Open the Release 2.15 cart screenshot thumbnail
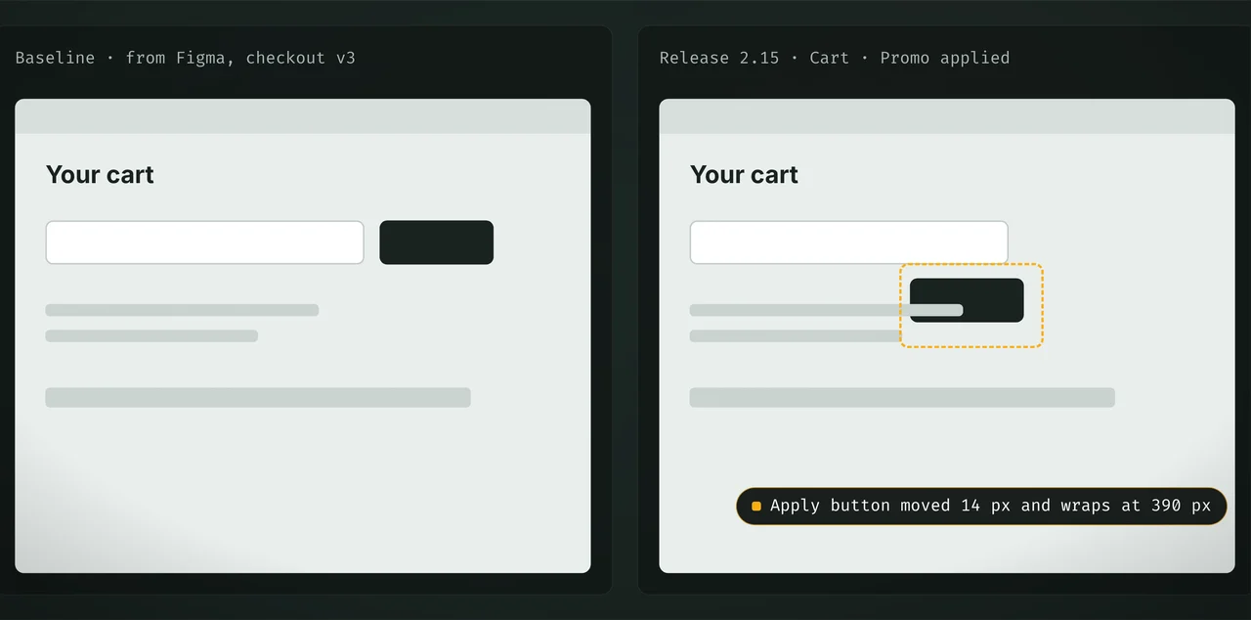 (x=947, y=335)
